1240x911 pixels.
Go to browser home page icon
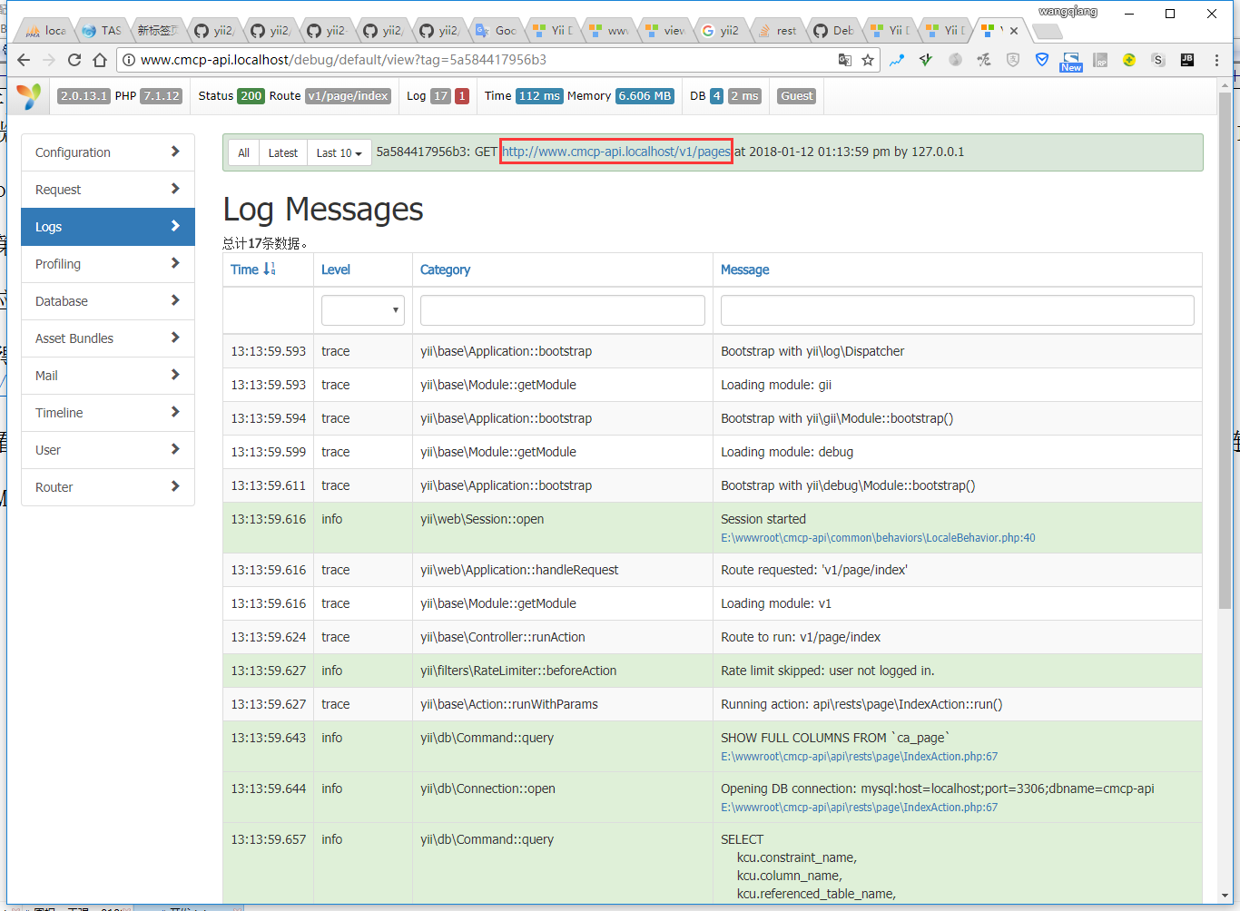(x=100, y=60)
